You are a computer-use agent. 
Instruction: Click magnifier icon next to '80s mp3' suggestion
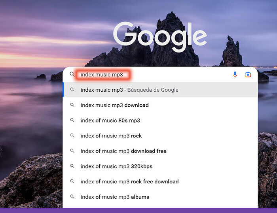(x=72, y=120)
